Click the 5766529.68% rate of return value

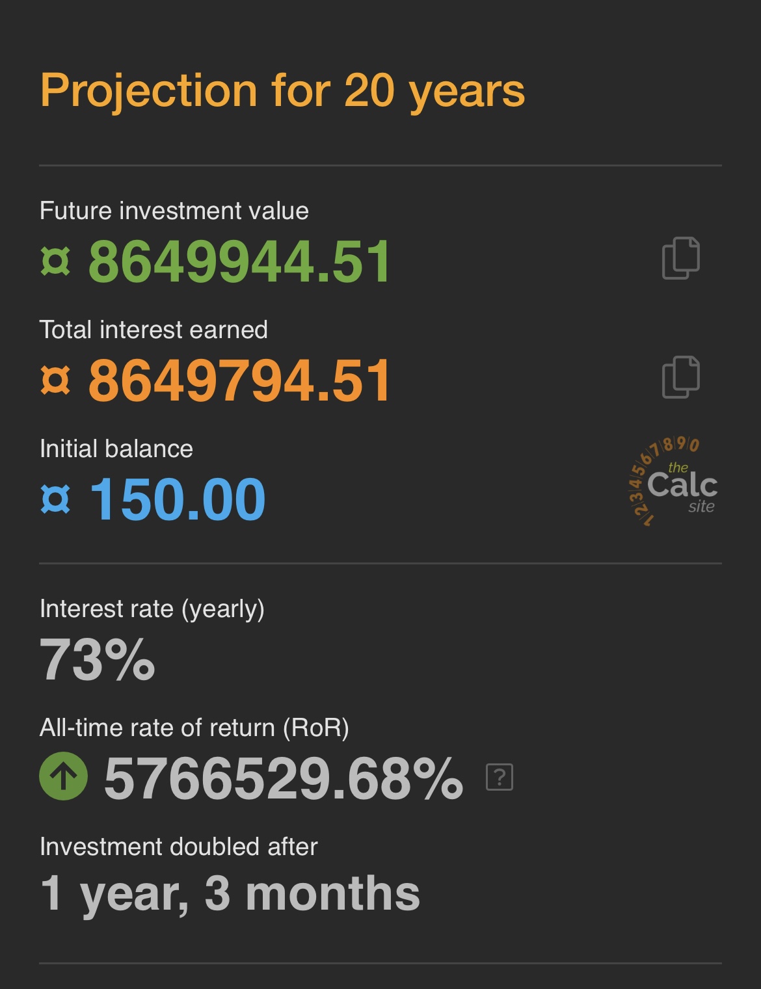[x=284, y=778]
